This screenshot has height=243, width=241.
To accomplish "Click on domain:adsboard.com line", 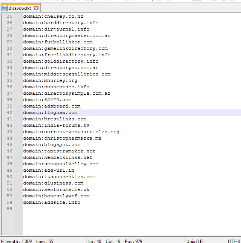I will click(52, 106).
